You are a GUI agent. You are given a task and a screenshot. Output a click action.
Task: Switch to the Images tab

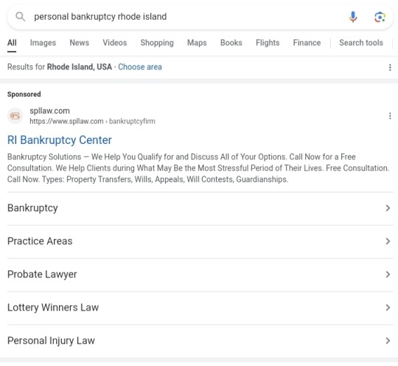coord(43,43)
